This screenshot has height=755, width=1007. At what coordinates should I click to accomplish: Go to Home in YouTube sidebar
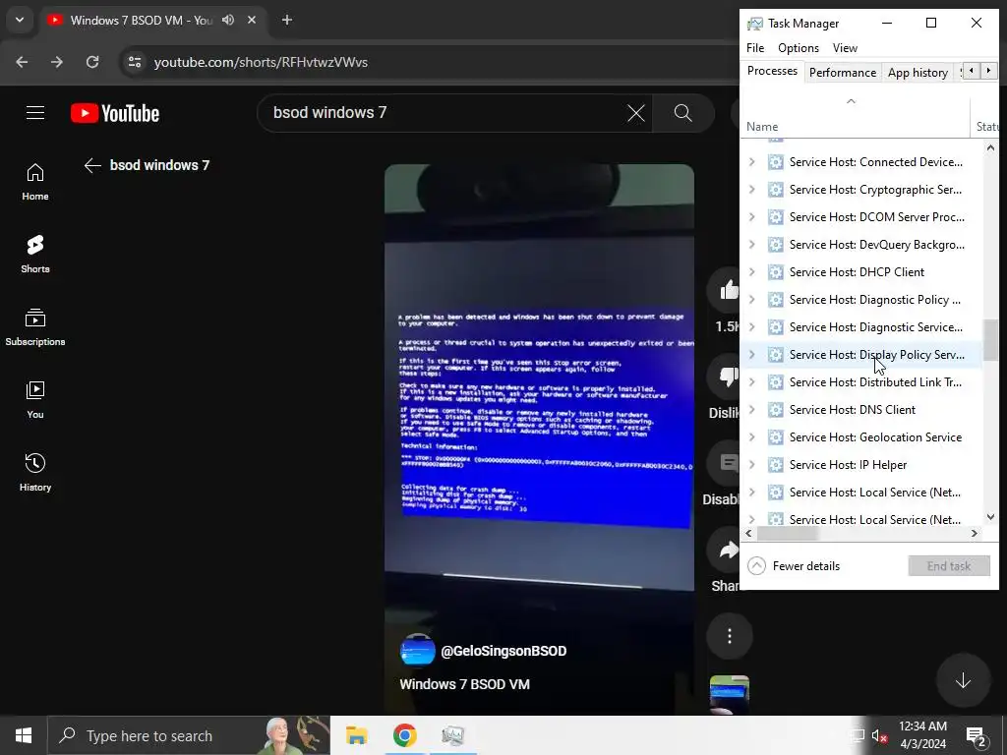click(35, 182)
